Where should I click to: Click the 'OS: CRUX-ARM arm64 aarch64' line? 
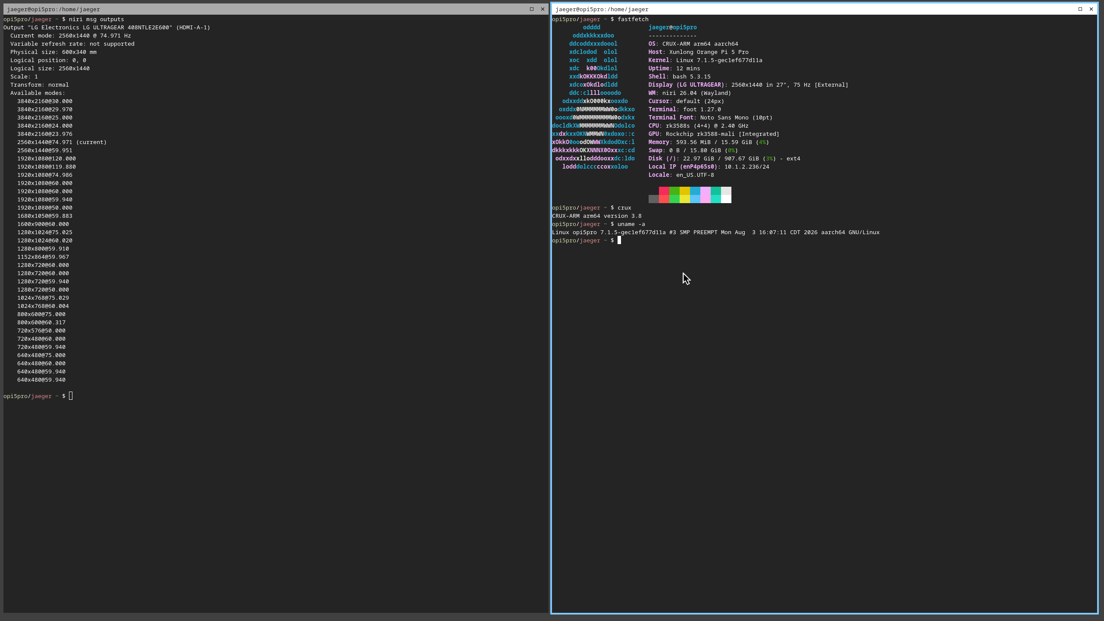(x=693, y=44)
